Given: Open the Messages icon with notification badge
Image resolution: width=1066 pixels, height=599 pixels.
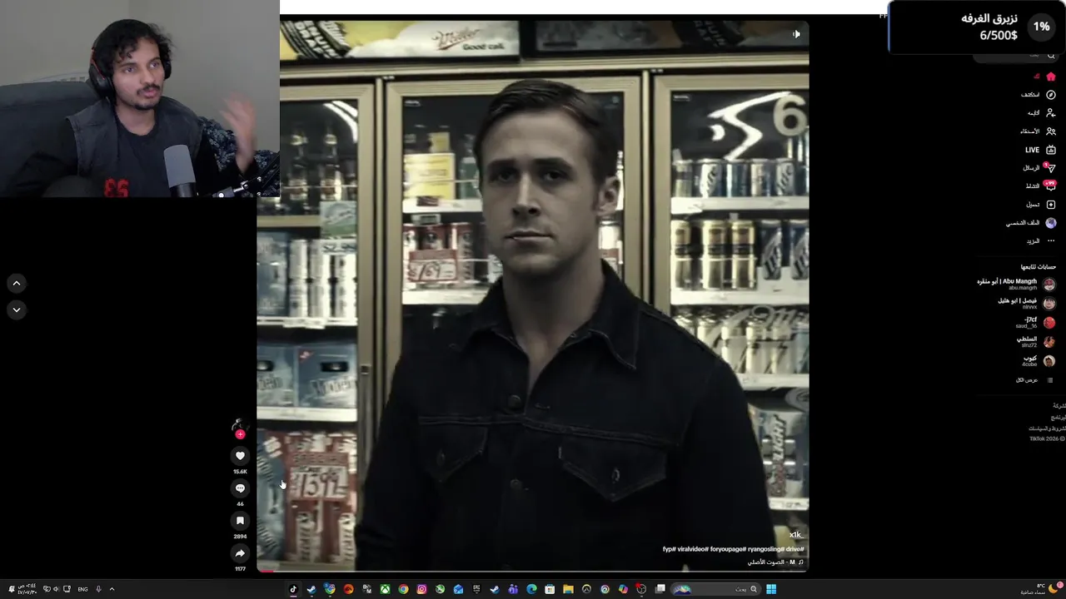Looking at the screenshot, I should (x=1050, y=168).
